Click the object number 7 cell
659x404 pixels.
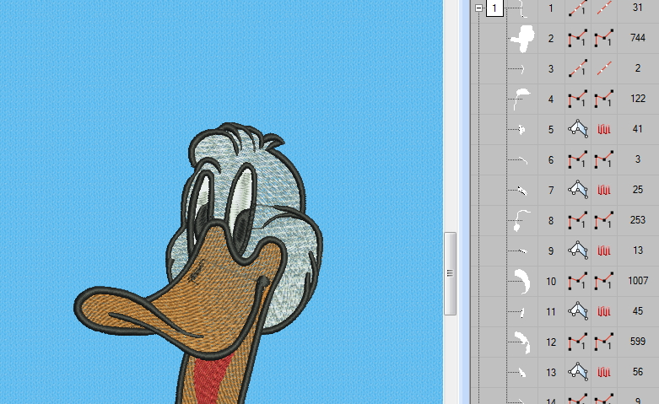pos(551,191)
